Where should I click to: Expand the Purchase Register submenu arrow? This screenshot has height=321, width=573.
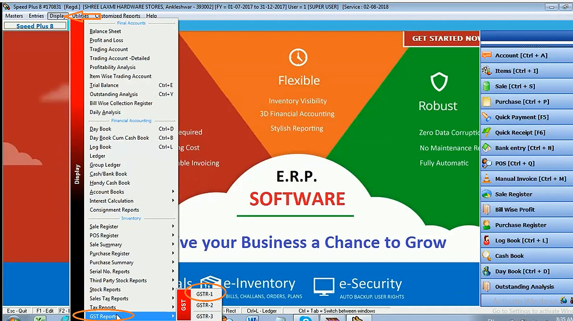[x=173, y=253]
